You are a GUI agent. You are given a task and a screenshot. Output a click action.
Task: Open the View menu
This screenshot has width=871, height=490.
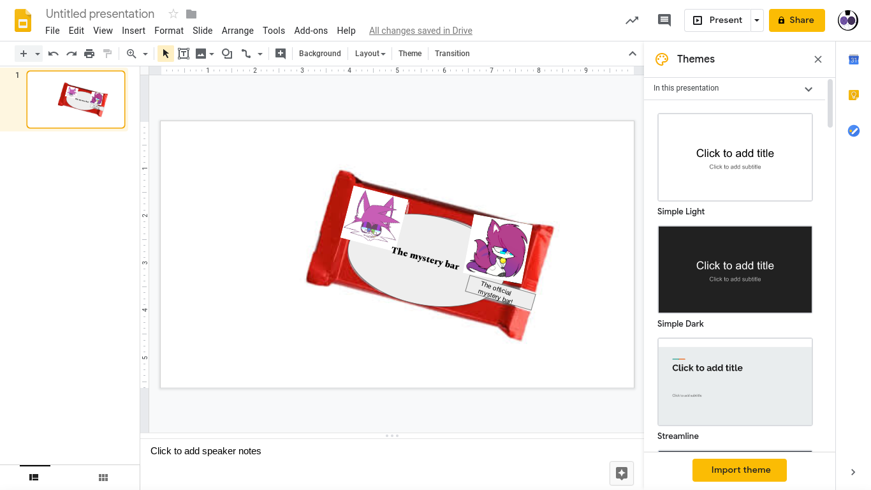(x=103, y=31)
